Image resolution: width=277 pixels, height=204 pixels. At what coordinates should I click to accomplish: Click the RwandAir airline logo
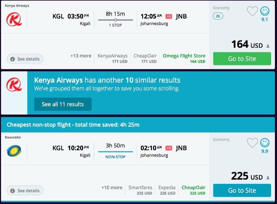click(14, 151)
